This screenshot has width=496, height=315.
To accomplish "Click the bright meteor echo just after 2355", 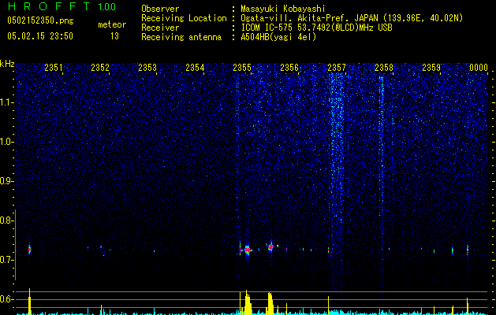I will point(248,250).
